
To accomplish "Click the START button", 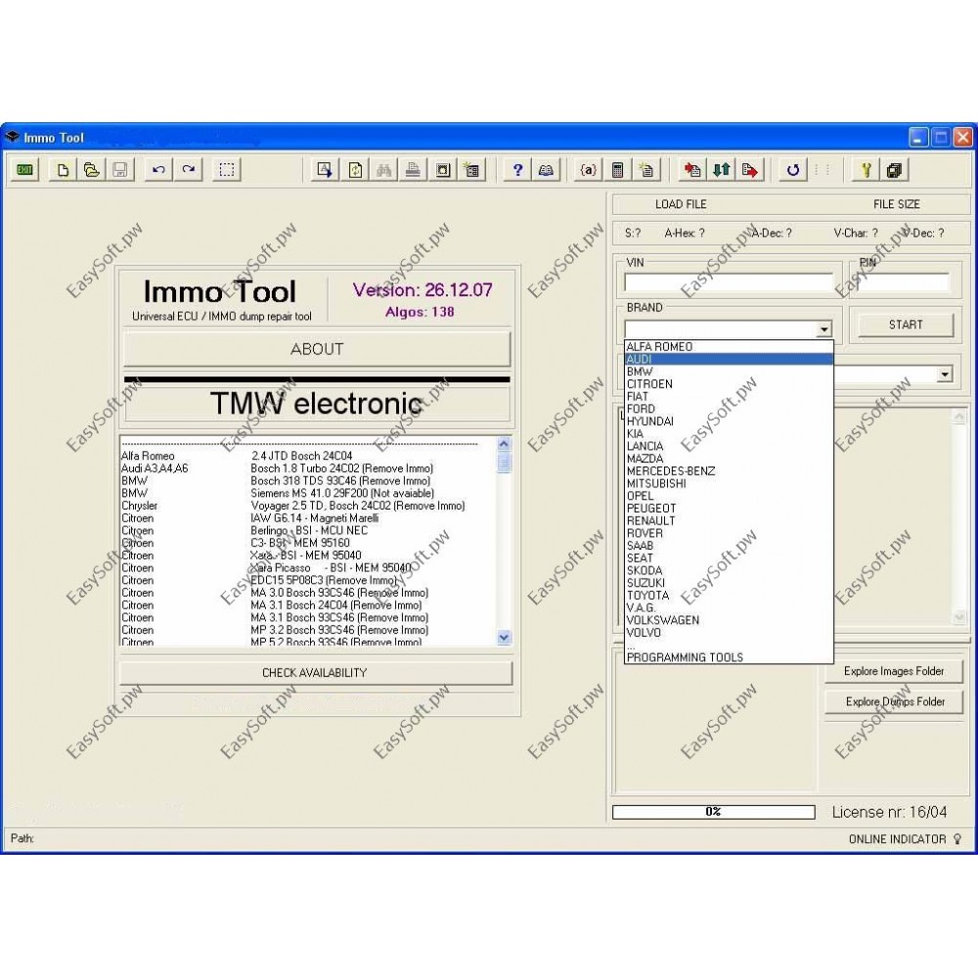I will coord(906,325).
